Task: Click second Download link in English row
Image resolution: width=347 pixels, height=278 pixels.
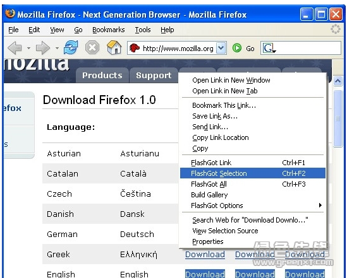Action: click(x=255, y=274)
